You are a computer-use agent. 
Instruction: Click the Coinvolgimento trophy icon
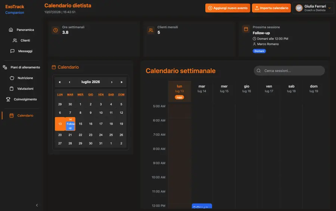[8, 99]
